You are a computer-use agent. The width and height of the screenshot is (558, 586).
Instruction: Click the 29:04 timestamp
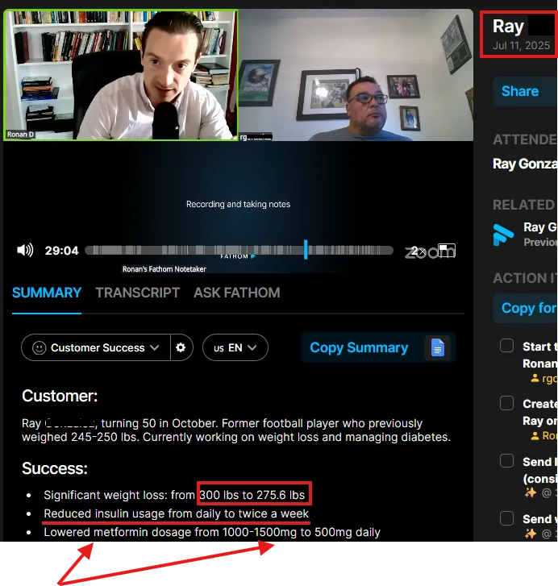(x=61, y=251)
